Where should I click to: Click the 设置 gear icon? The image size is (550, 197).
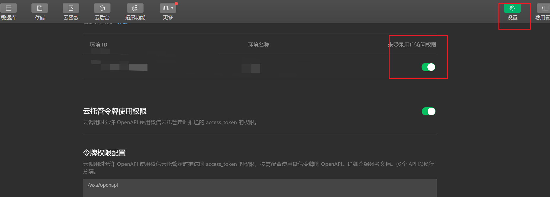512,8
